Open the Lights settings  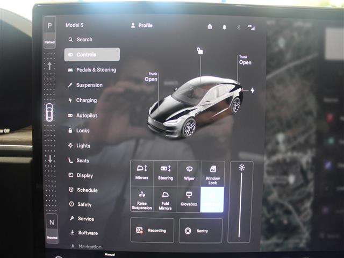79,146
